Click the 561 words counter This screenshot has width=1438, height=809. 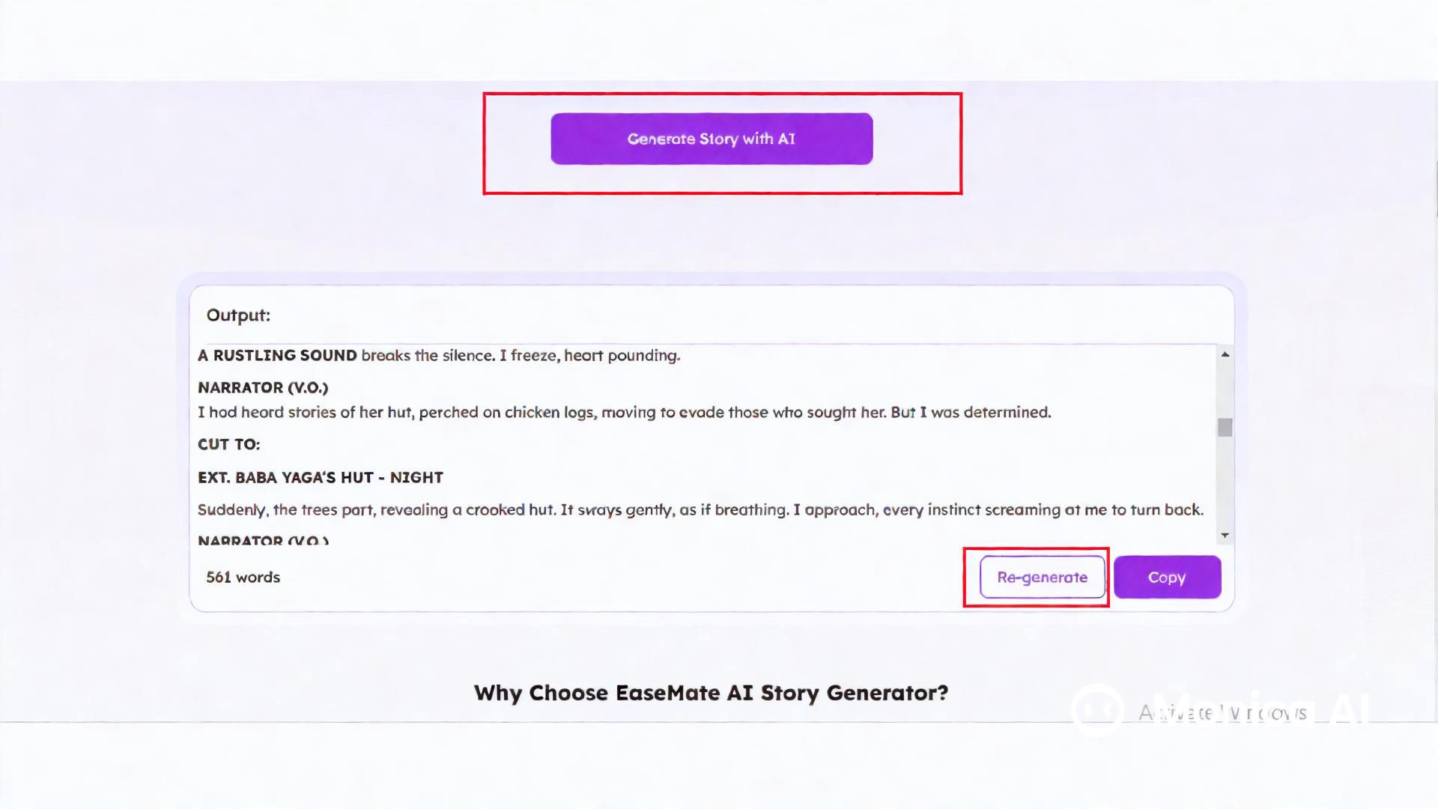243,578
